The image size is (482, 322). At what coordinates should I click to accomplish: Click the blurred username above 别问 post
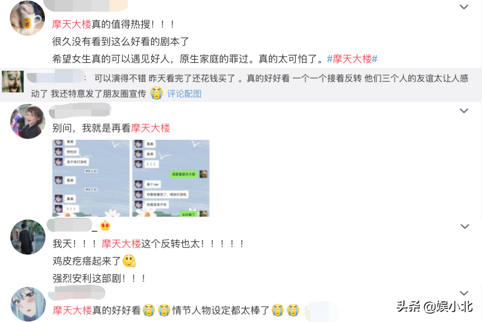point(80,111)
